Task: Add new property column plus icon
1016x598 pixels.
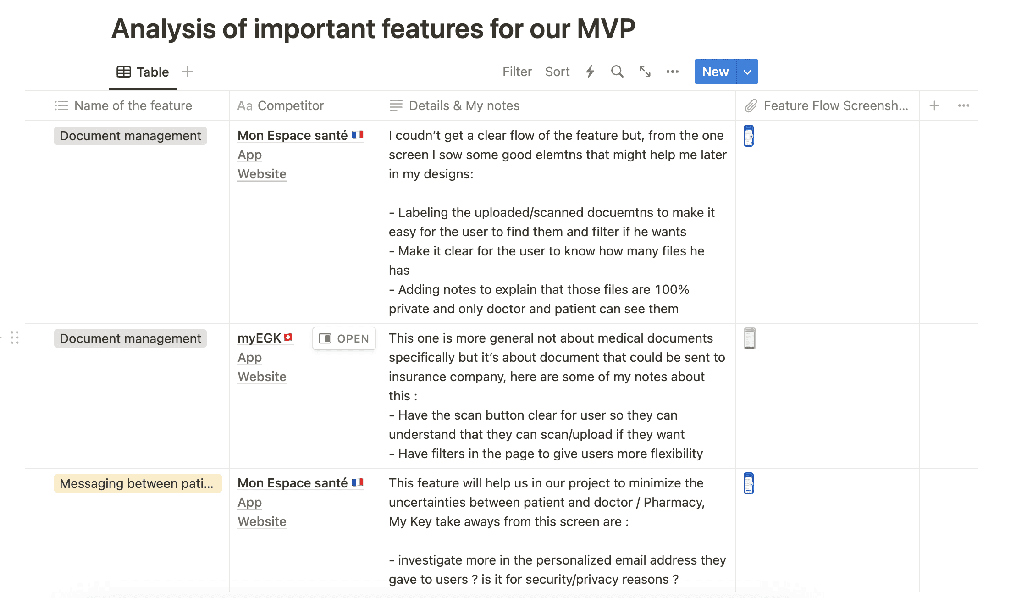Action: tap(934, 105)
